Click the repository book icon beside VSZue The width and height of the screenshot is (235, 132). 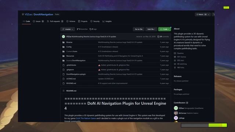[23, 14]
